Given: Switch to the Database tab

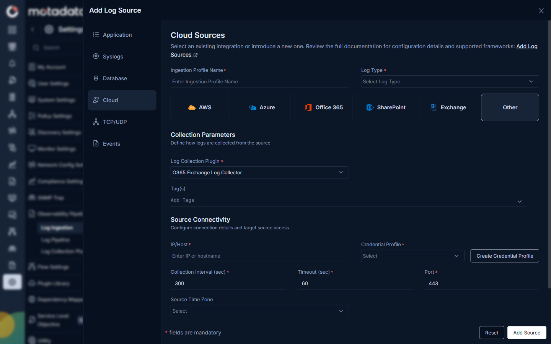Looking at the screenshot, I should (122, 78).
